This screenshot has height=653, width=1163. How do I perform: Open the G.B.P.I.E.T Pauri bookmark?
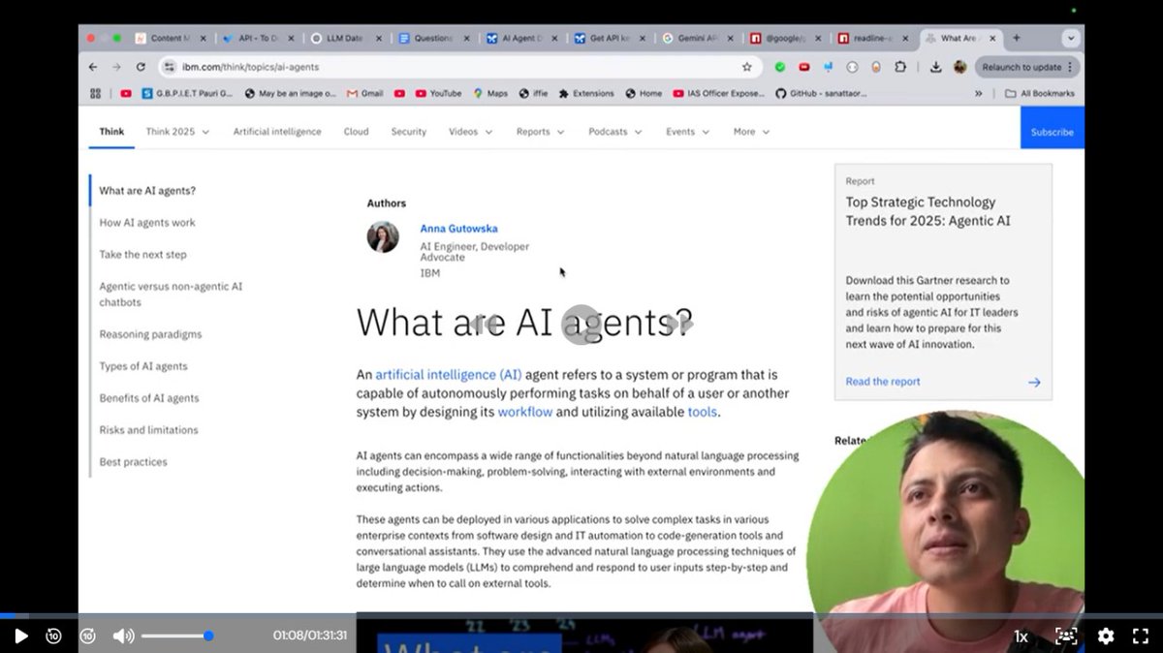click(x=186, y=94)
